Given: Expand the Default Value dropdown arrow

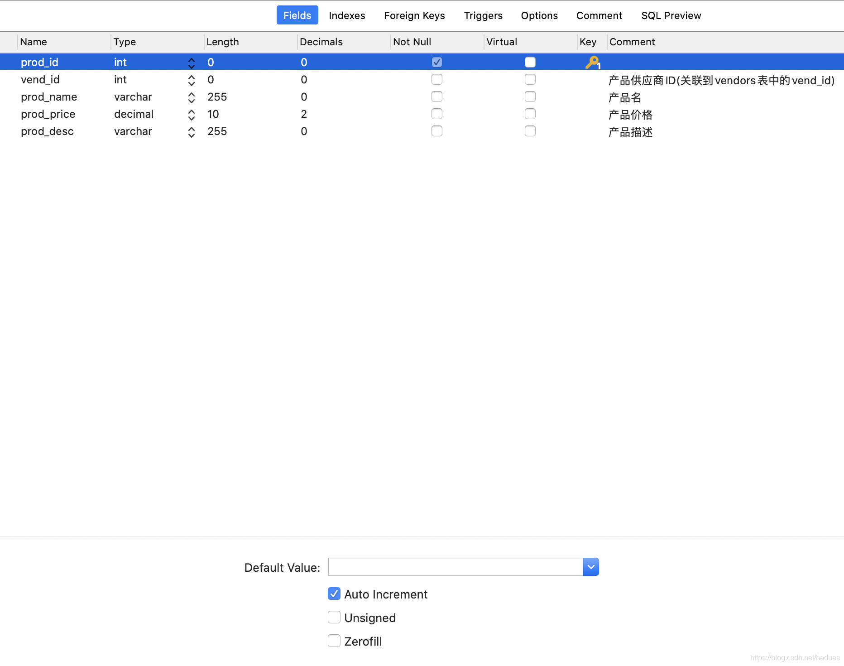Looking at the screenshot, I should click(x=591, y=567).
